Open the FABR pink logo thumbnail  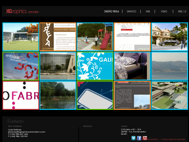pyautogui.click(x=21, y=95)
